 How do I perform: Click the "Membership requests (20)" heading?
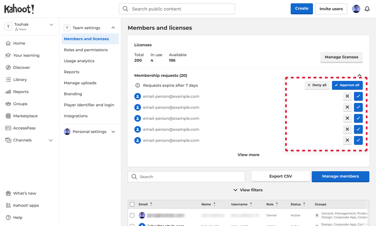tap(161, 75)
